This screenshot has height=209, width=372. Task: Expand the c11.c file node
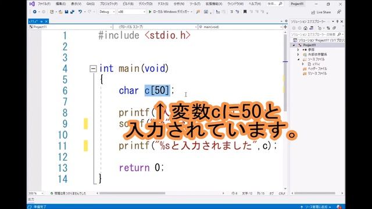303,64
